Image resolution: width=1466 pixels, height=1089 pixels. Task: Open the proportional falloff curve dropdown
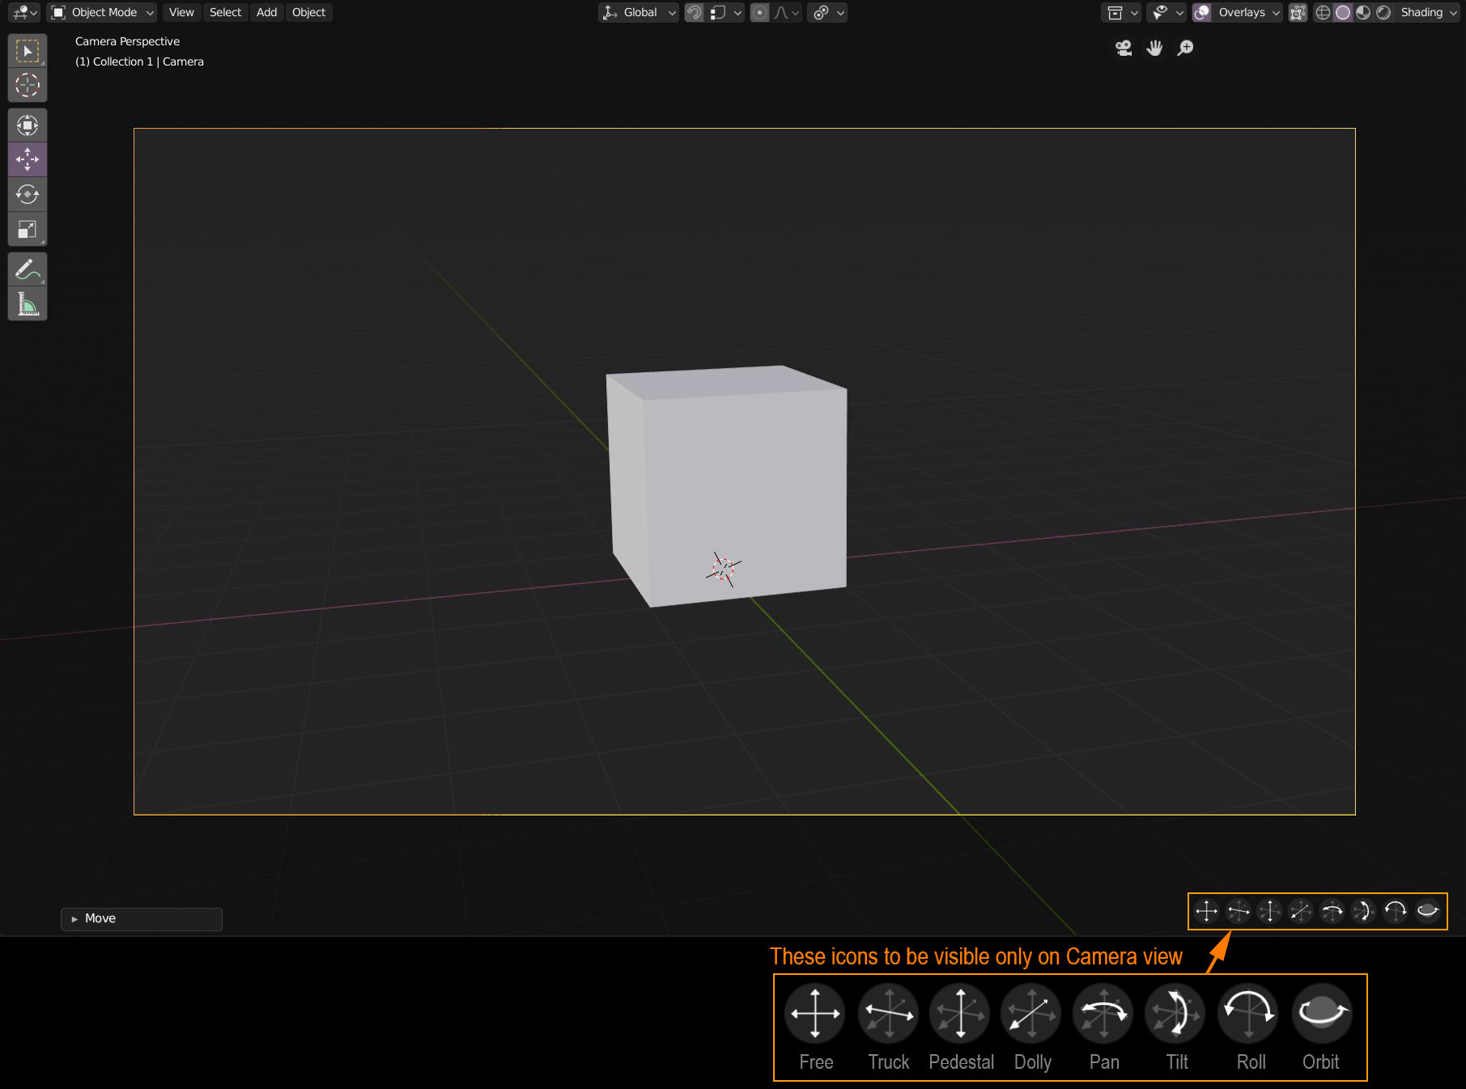[787, 12]
